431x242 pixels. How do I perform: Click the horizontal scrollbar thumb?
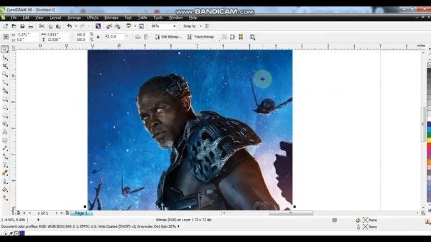click(291, 213)
